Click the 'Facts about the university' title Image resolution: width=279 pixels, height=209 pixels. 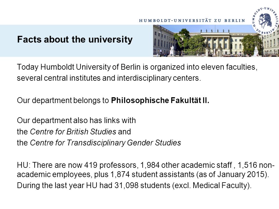click(x=75, y=39)
